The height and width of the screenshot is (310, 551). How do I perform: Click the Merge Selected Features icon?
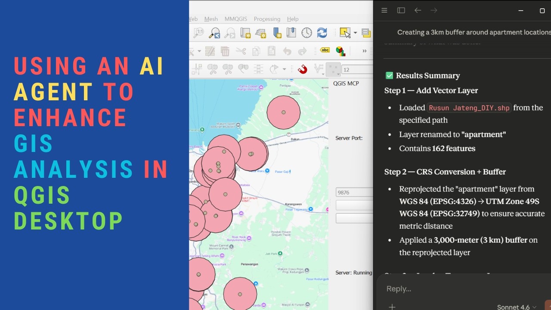pos(243,69)
